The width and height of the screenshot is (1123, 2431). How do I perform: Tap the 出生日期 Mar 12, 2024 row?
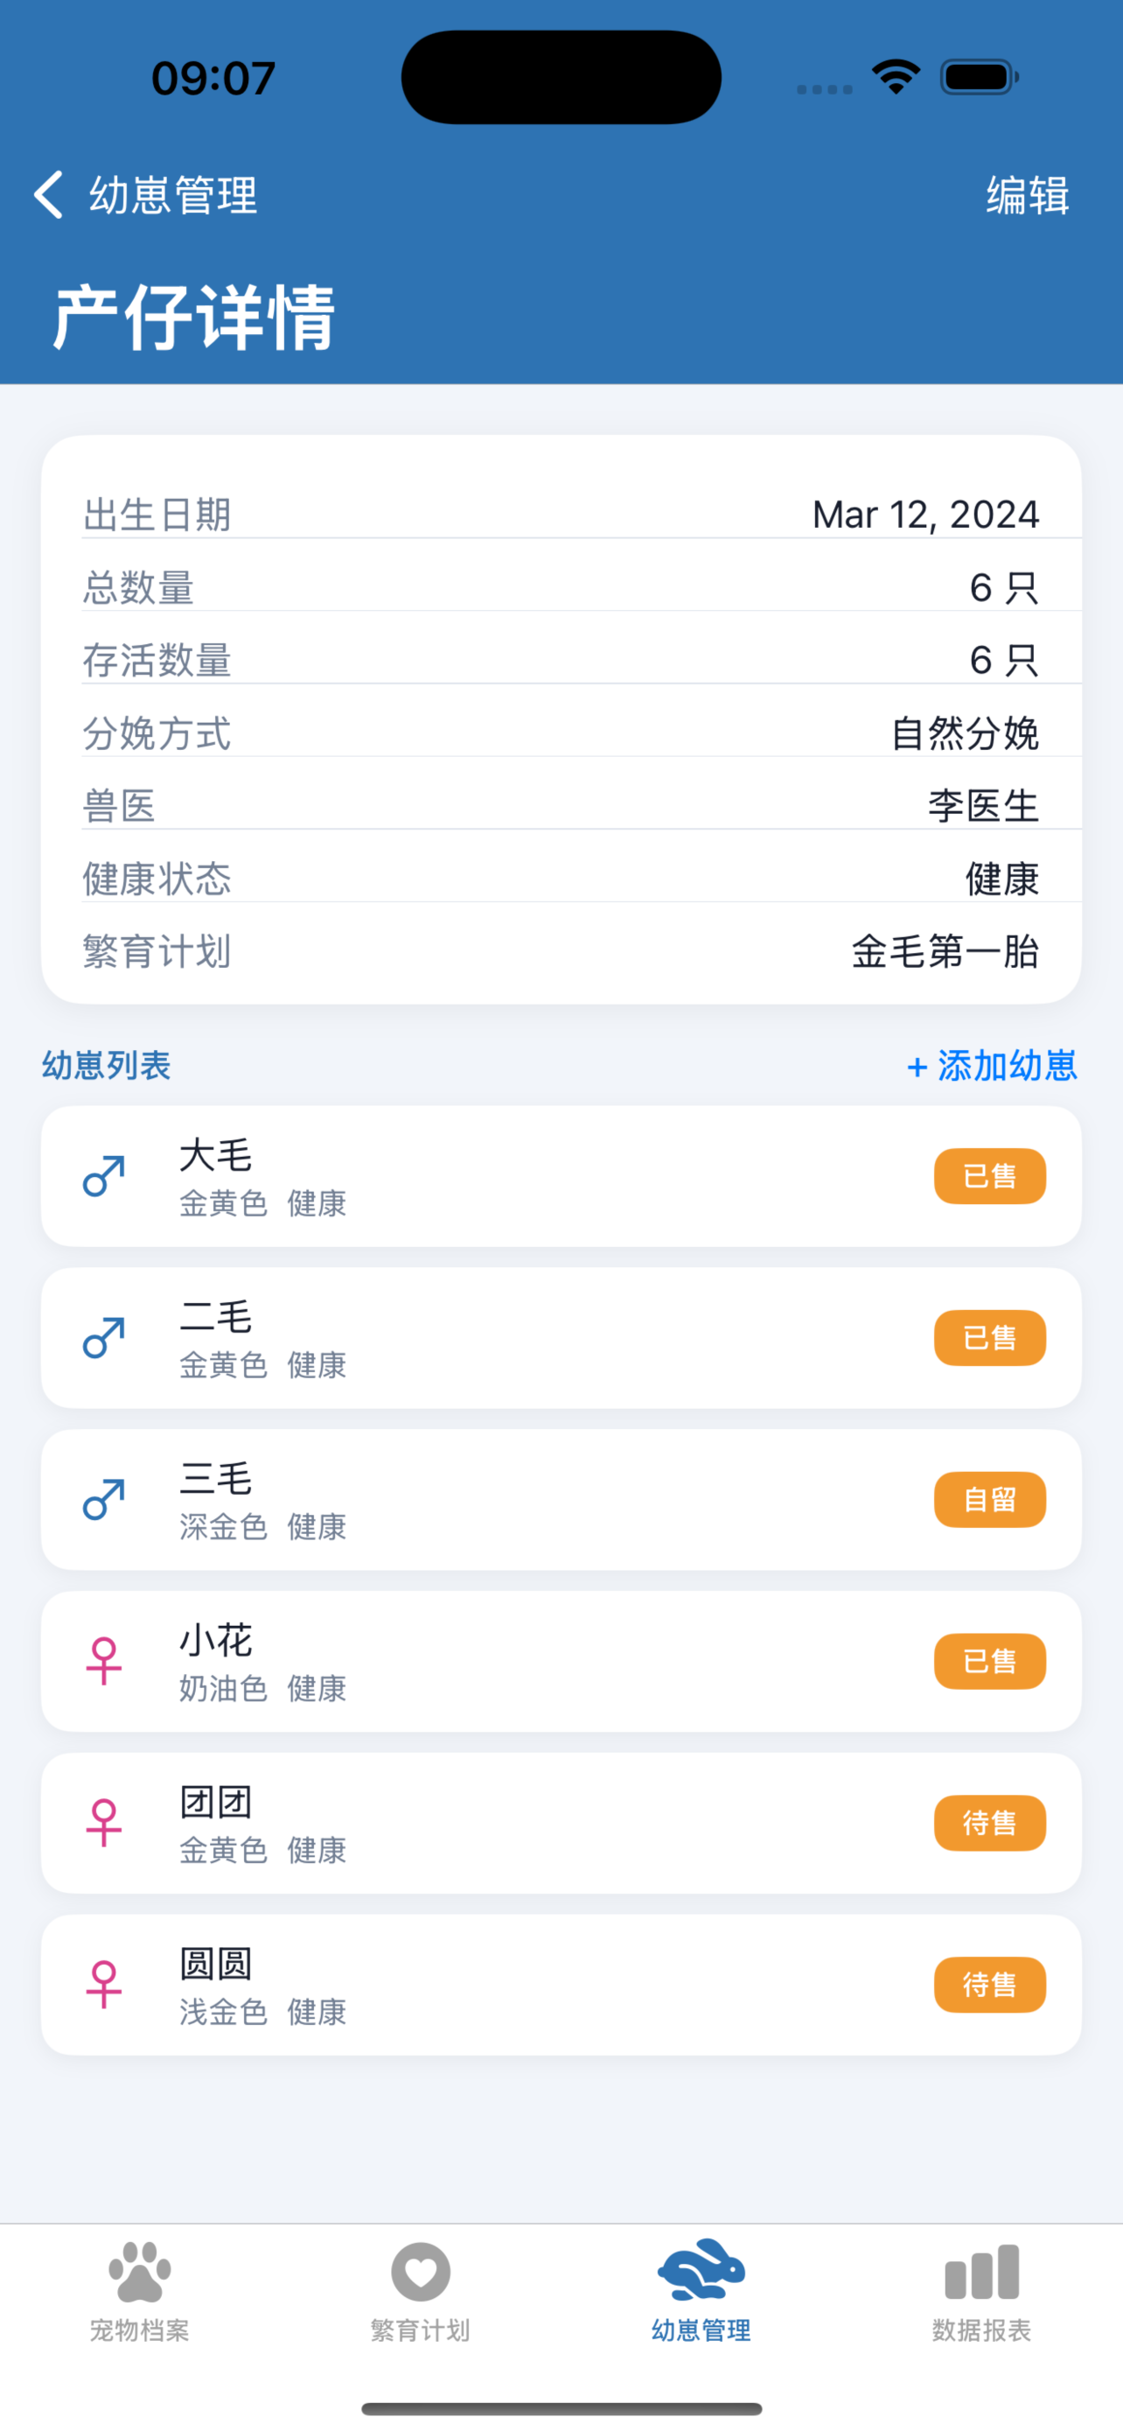561,515
